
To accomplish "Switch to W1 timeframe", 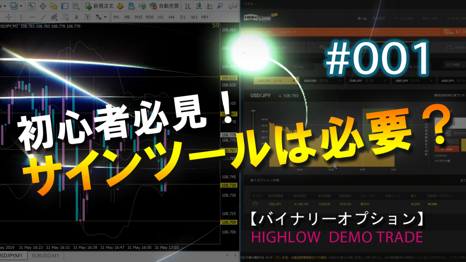I will 194,17.
